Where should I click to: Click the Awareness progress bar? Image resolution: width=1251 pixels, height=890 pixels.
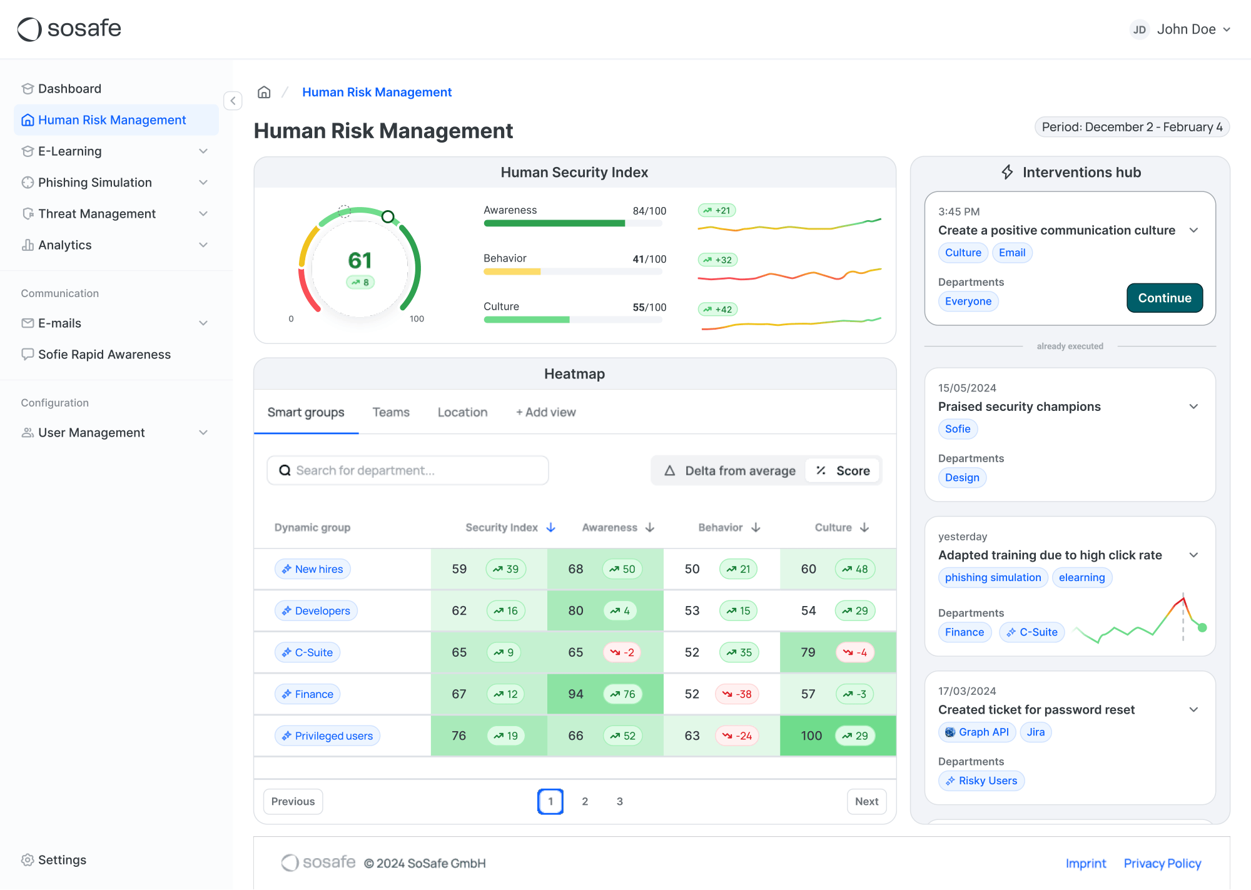(x=572, y=223)
